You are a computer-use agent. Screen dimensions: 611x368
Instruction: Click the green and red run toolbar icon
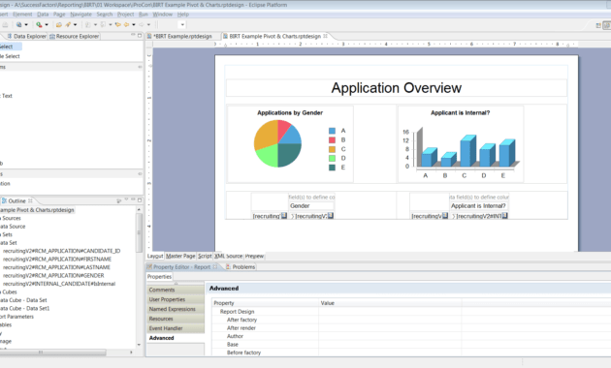(x=39, y=24)
